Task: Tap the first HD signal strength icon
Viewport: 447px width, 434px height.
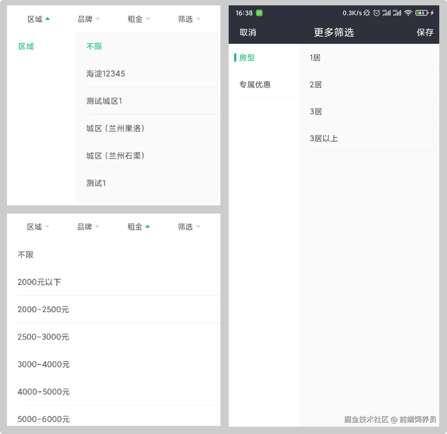Action: pyautogui.click(x=386, y=13)
